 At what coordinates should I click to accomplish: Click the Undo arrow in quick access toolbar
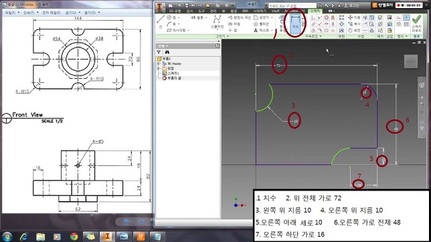click(193, 5)
